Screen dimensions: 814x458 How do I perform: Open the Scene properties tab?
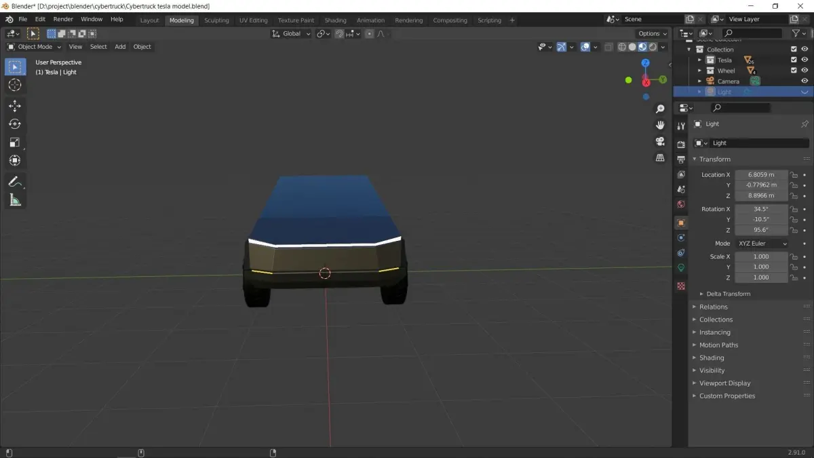(x=681, y=189)
